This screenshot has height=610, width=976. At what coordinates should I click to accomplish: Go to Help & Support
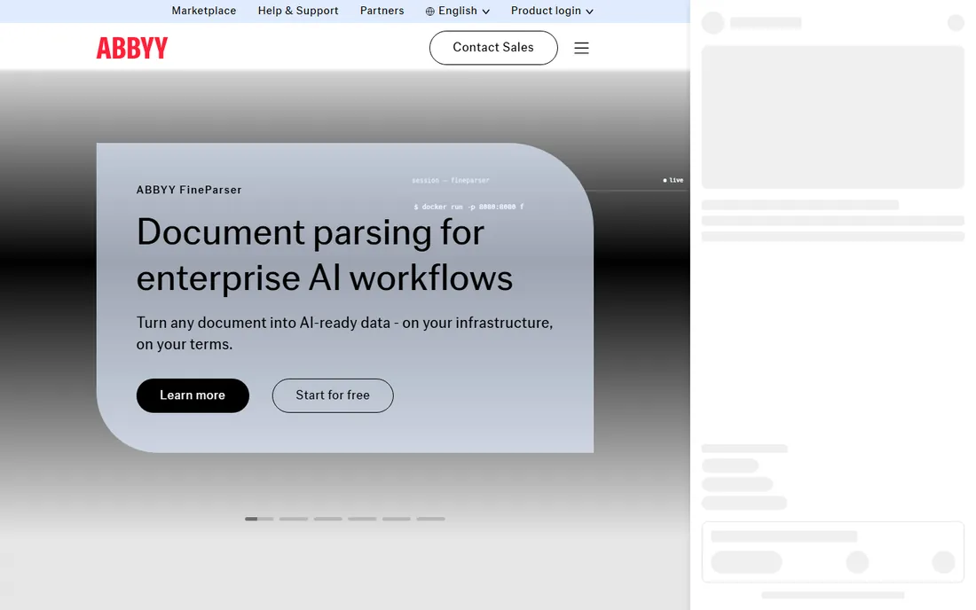(298, 11)
